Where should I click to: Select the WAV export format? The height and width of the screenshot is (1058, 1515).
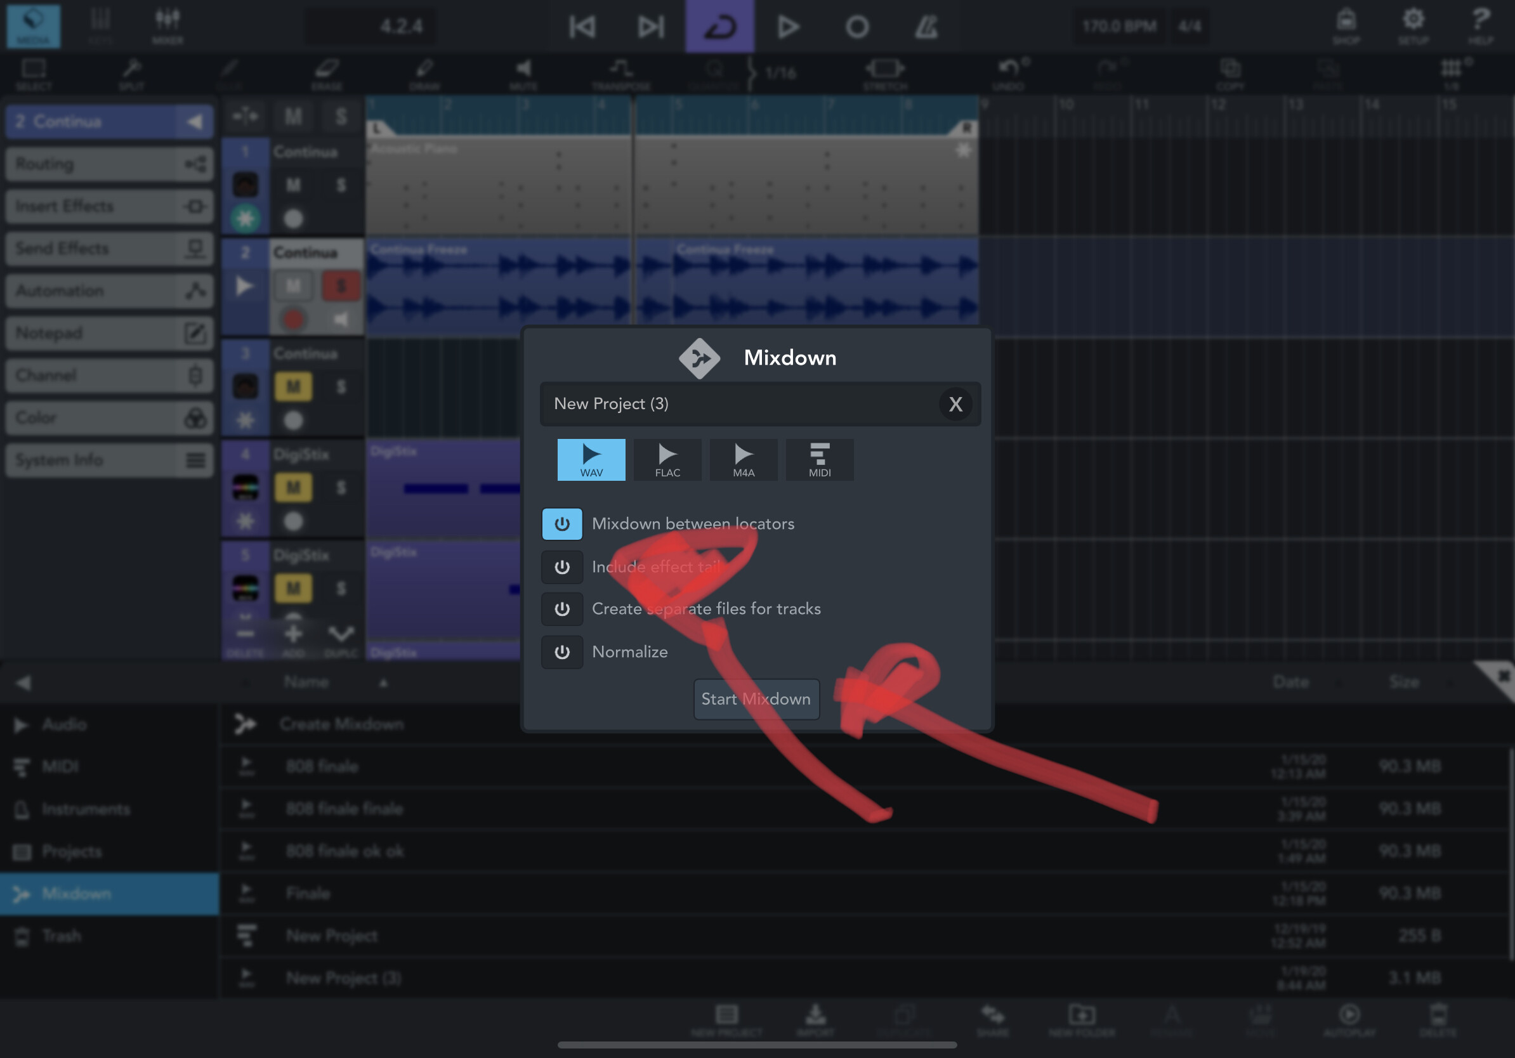591,459
